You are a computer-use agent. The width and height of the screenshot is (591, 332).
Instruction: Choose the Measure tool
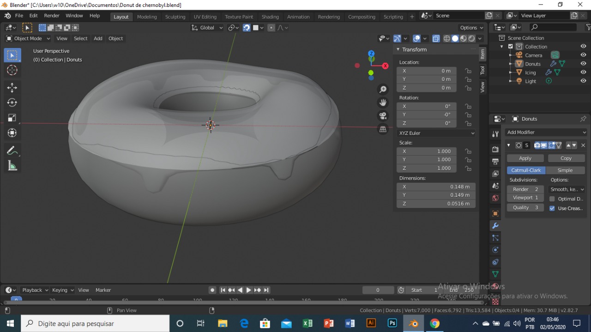pos(12,166)
